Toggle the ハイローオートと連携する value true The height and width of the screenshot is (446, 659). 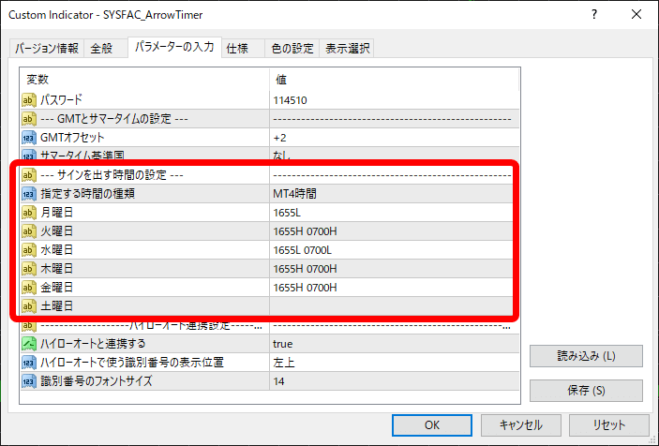coord(395,344)
